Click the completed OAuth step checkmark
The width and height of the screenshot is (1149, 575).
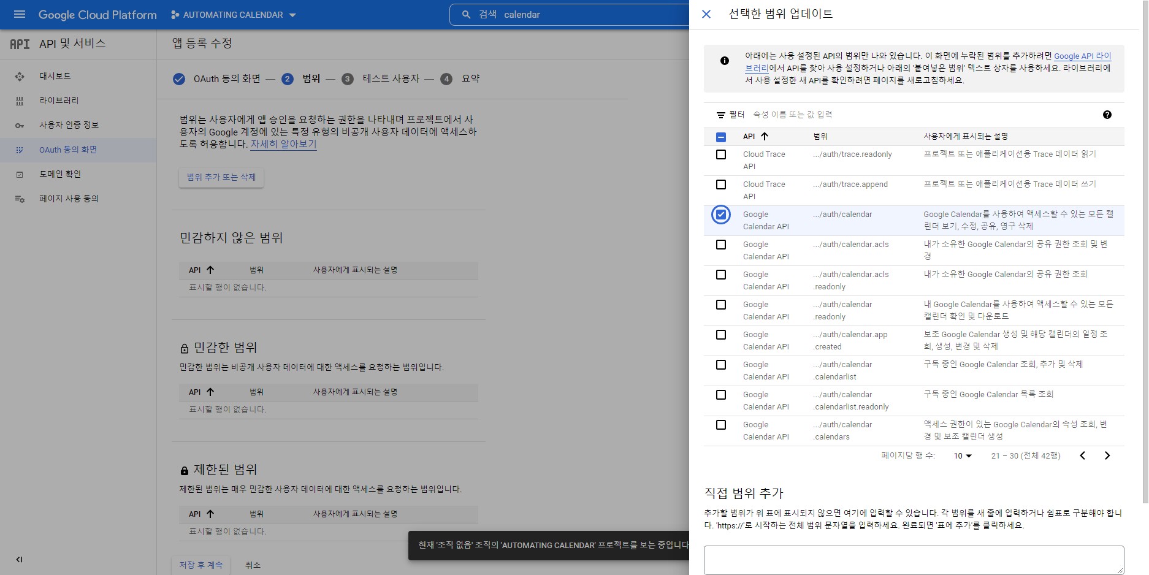(179, 78)
